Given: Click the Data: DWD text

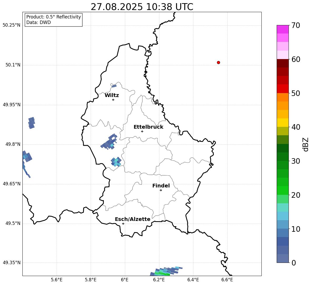Looking at the screenshot, I should coord(38,22).
